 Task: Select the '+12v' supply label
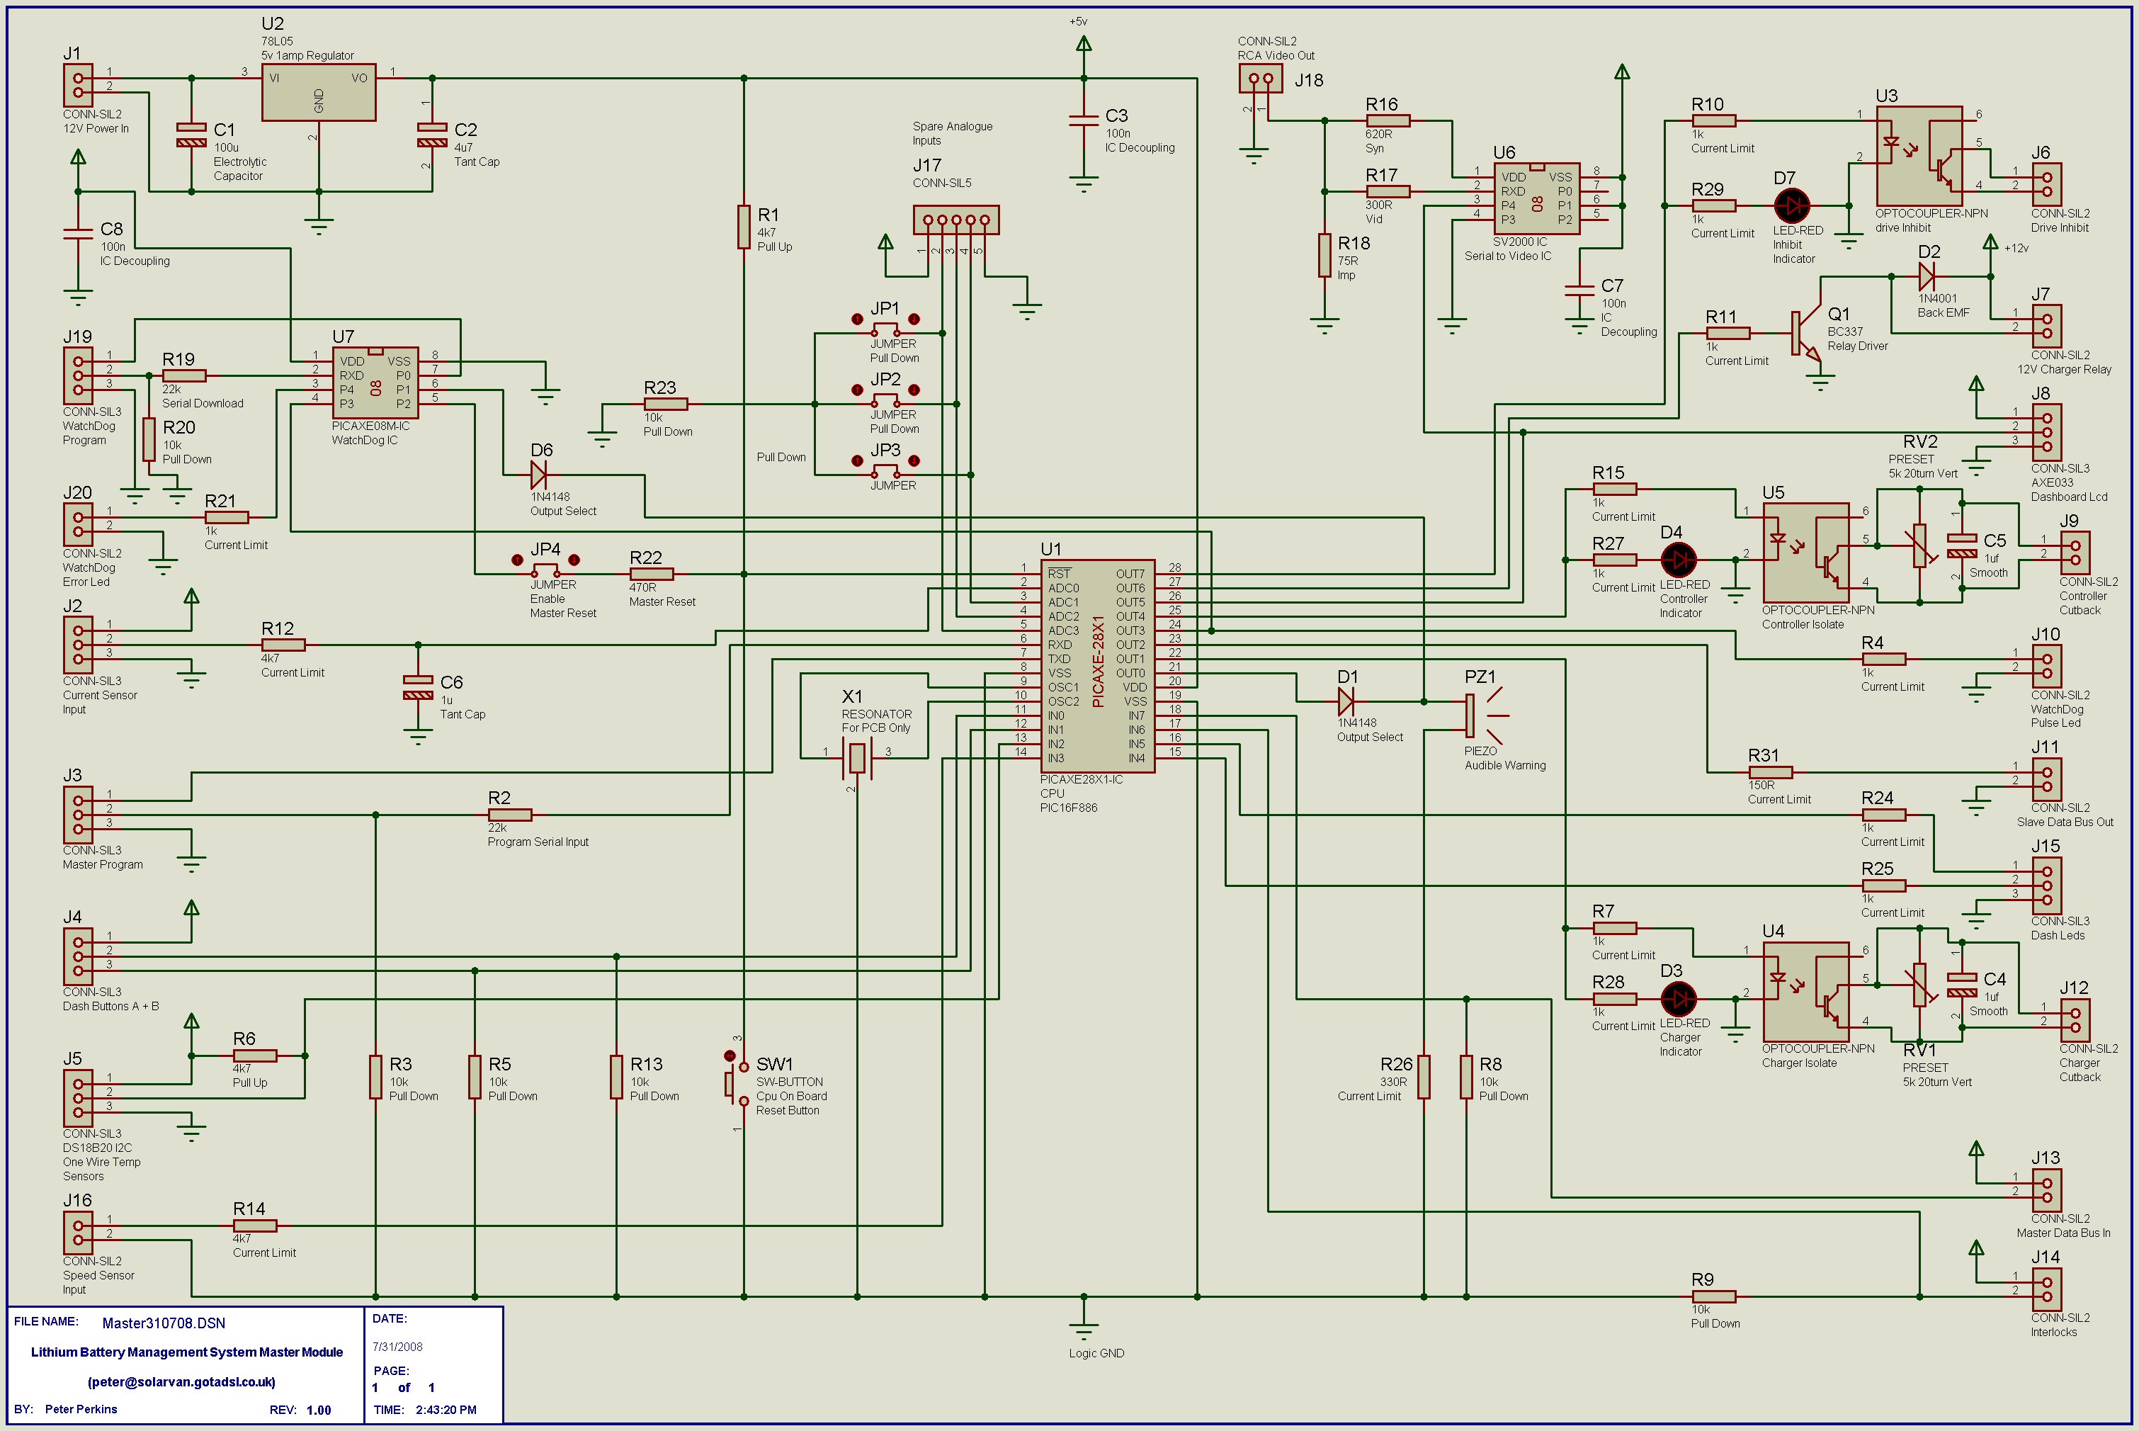[x=2016, y=248]
